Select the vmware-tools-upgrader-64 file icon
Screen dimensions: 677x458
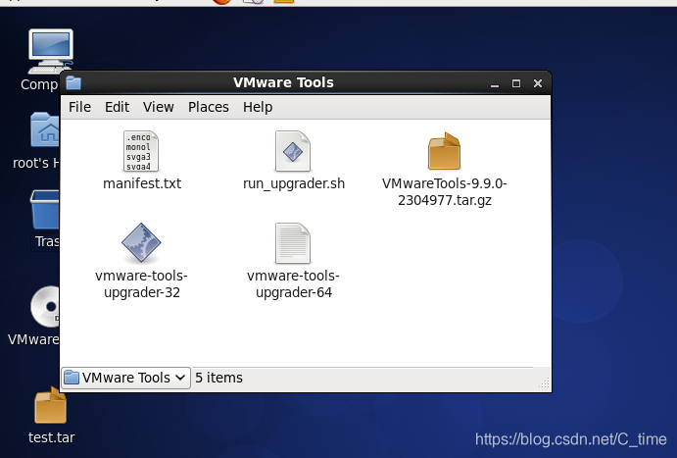[293, 243]
